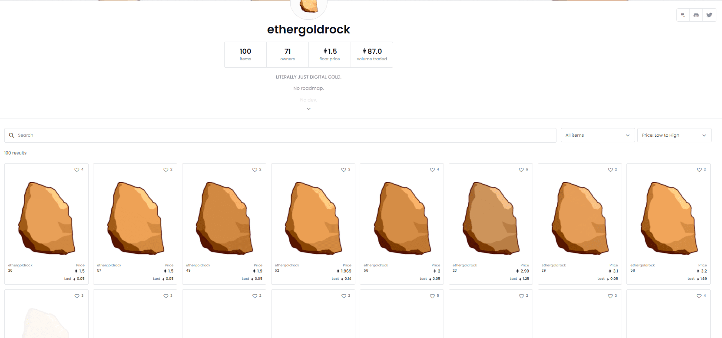Click the 'No roadmap.' description line
The height and width of the screenshot is (338, 722).
coord(308,89)
